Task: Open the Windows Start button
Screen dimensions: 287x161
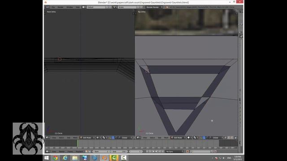Action: pyautogui.click(x=47, y=158)
